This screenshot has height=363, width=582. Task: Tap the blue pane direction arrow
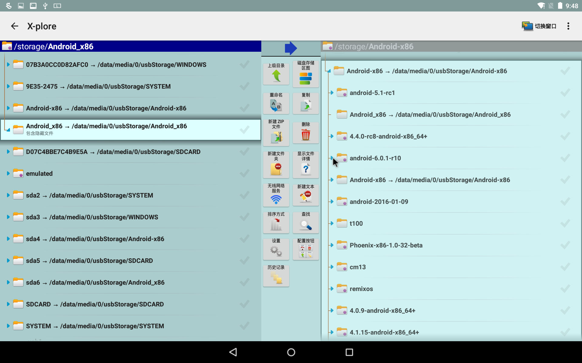click(291, 48)
